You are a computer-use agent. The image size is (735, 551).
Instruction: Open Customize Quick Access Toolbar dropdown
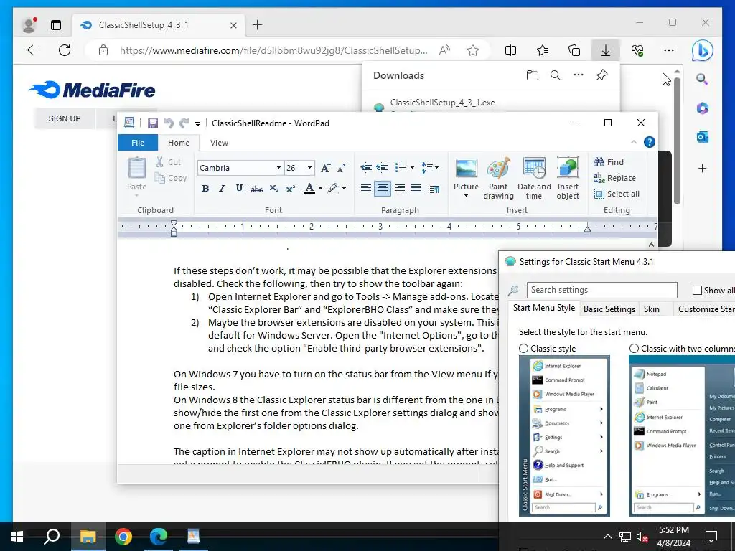coord(198,123)
